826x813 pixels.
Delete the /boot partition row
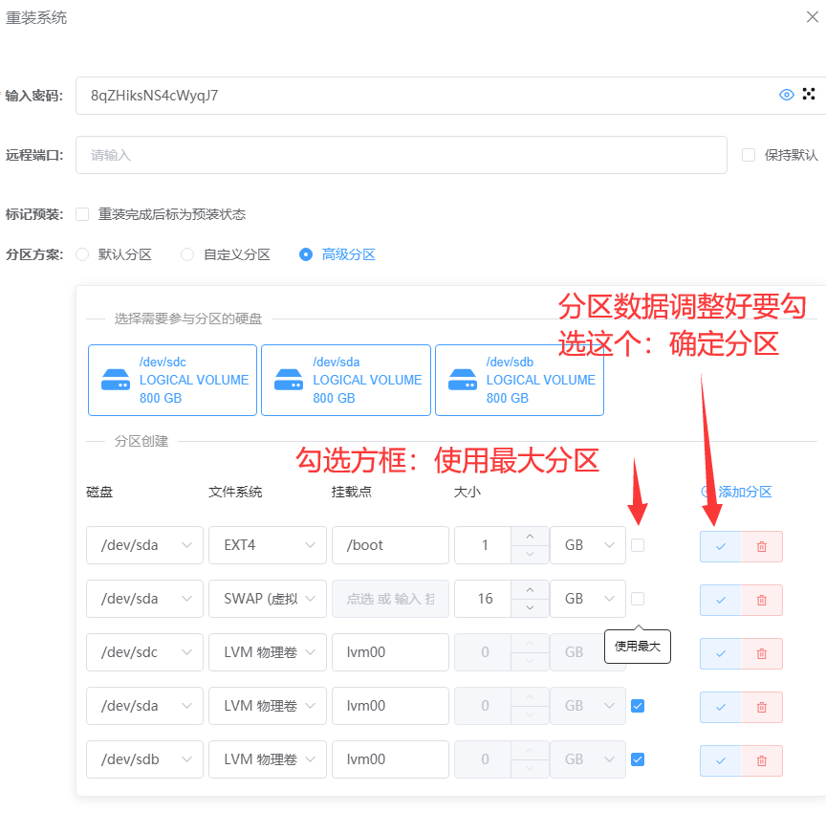(762, 546)
